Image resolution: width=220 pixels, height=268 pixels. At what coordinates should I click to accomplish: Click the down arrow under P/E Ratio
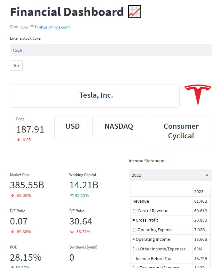coord(72,231)
